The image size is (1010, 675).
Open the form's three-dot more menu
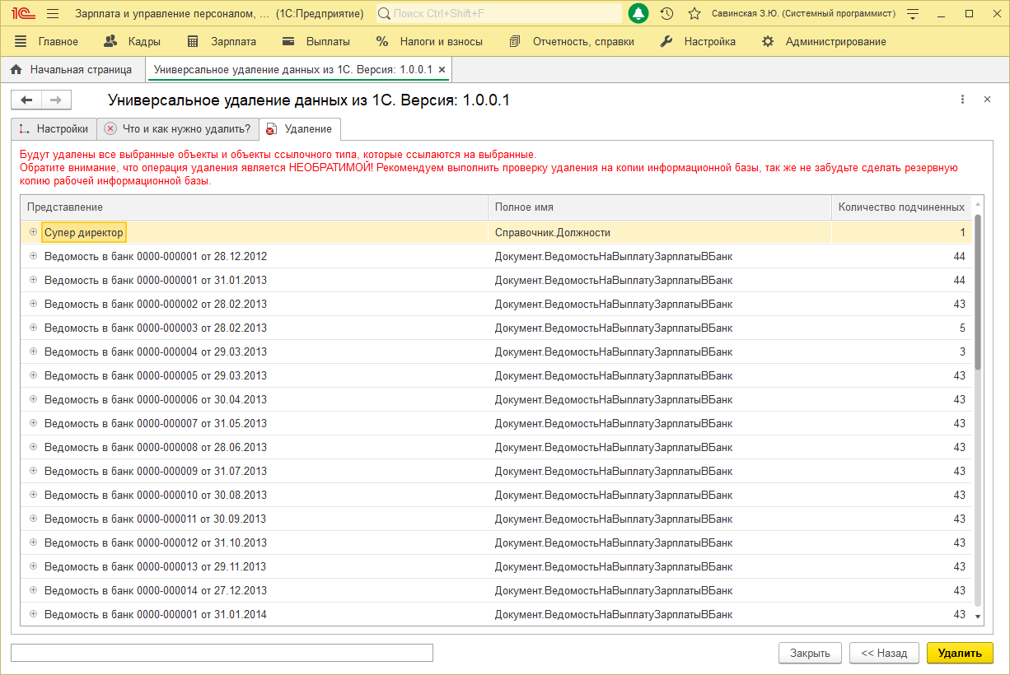tap(962, 100)
